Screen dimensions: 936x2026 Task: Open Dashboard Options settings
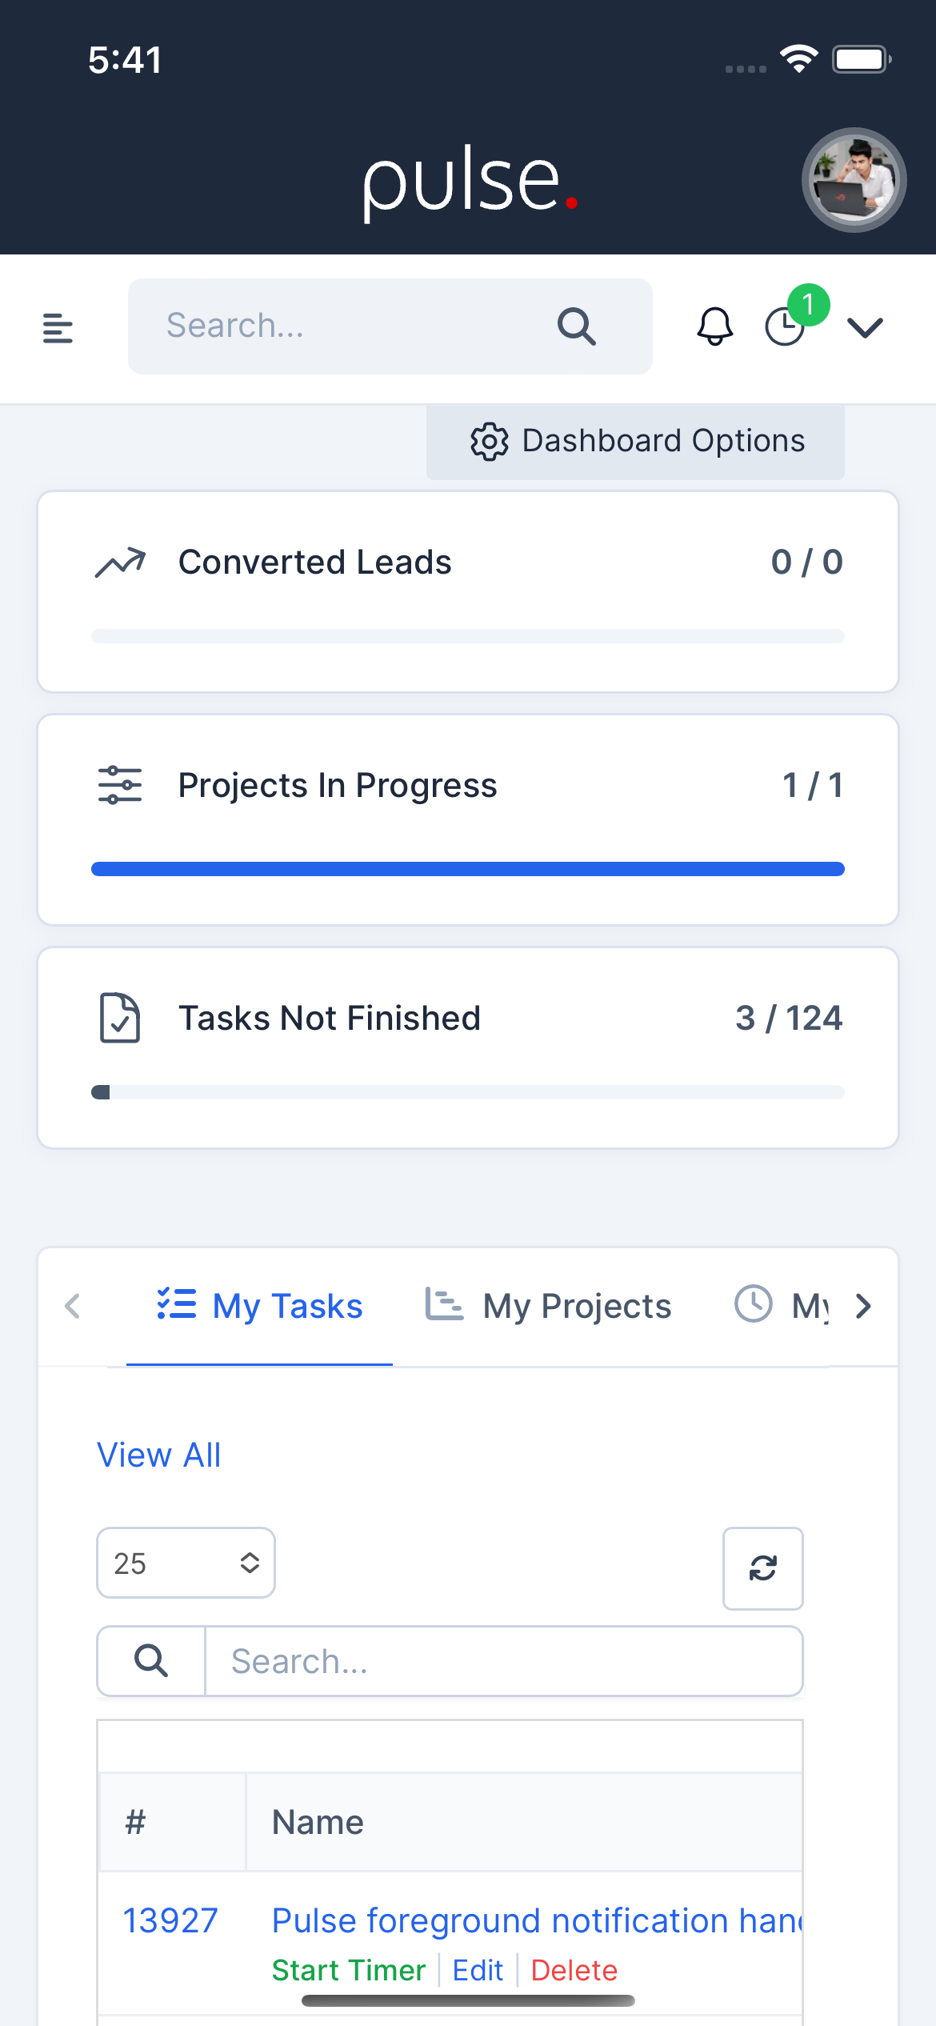(x=634, y=440)
